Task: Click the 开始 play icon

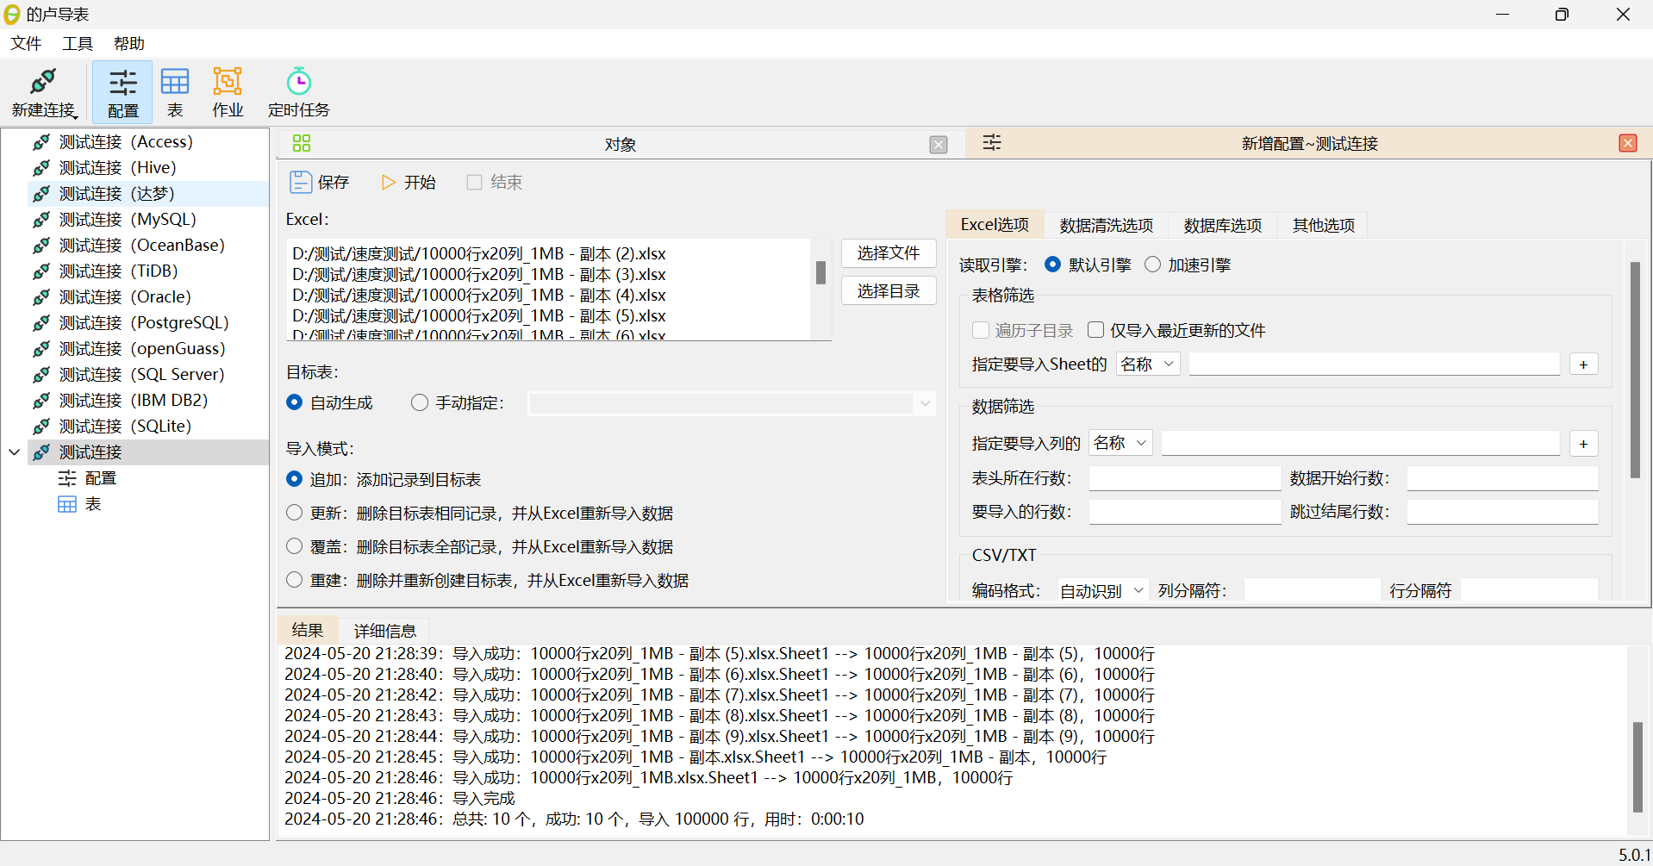Action: pos(389,182)
